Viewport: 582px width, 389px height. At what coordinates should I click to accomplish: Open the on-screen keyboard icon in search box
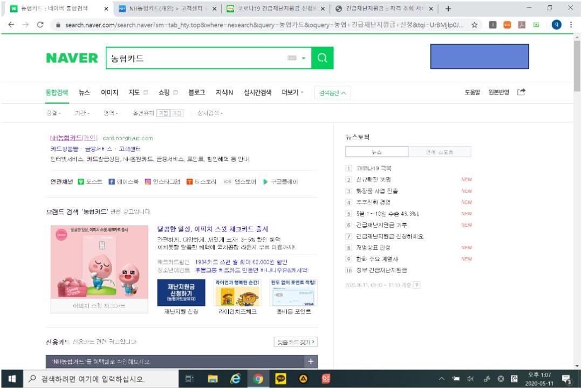coord(292,58)
